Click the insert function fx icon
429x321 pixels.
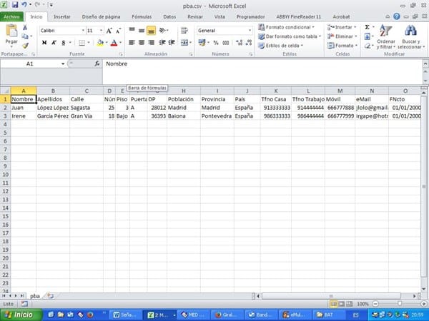click(x=97, y=63)
